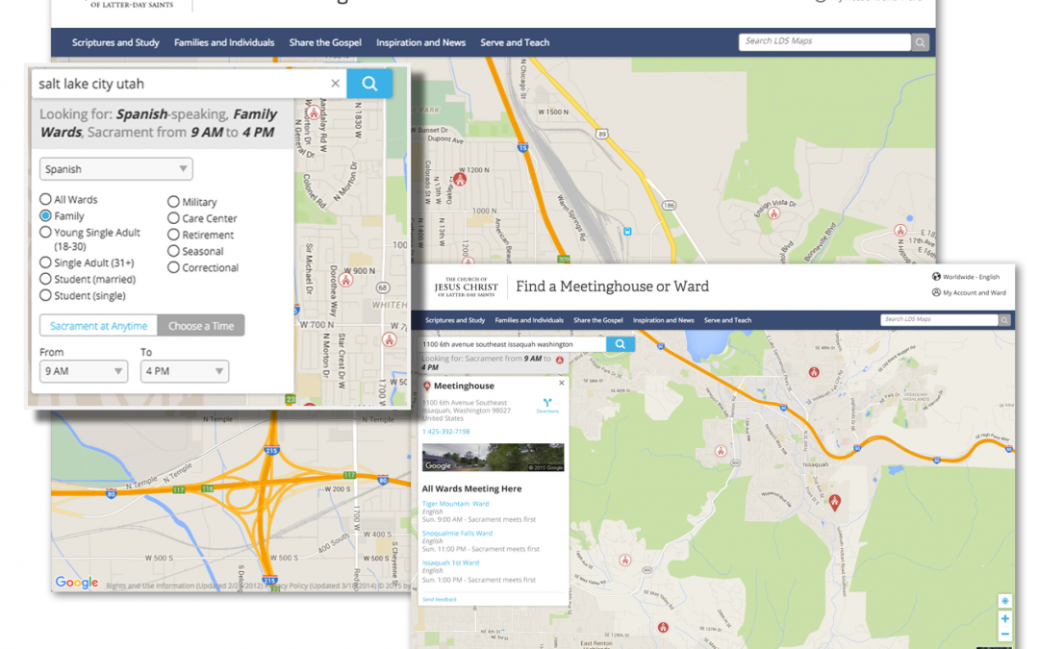Screen dimensions: 1039x649
Task: Select the Directions icon in the Meetinghouse panel
Action: tap(549, 403)
